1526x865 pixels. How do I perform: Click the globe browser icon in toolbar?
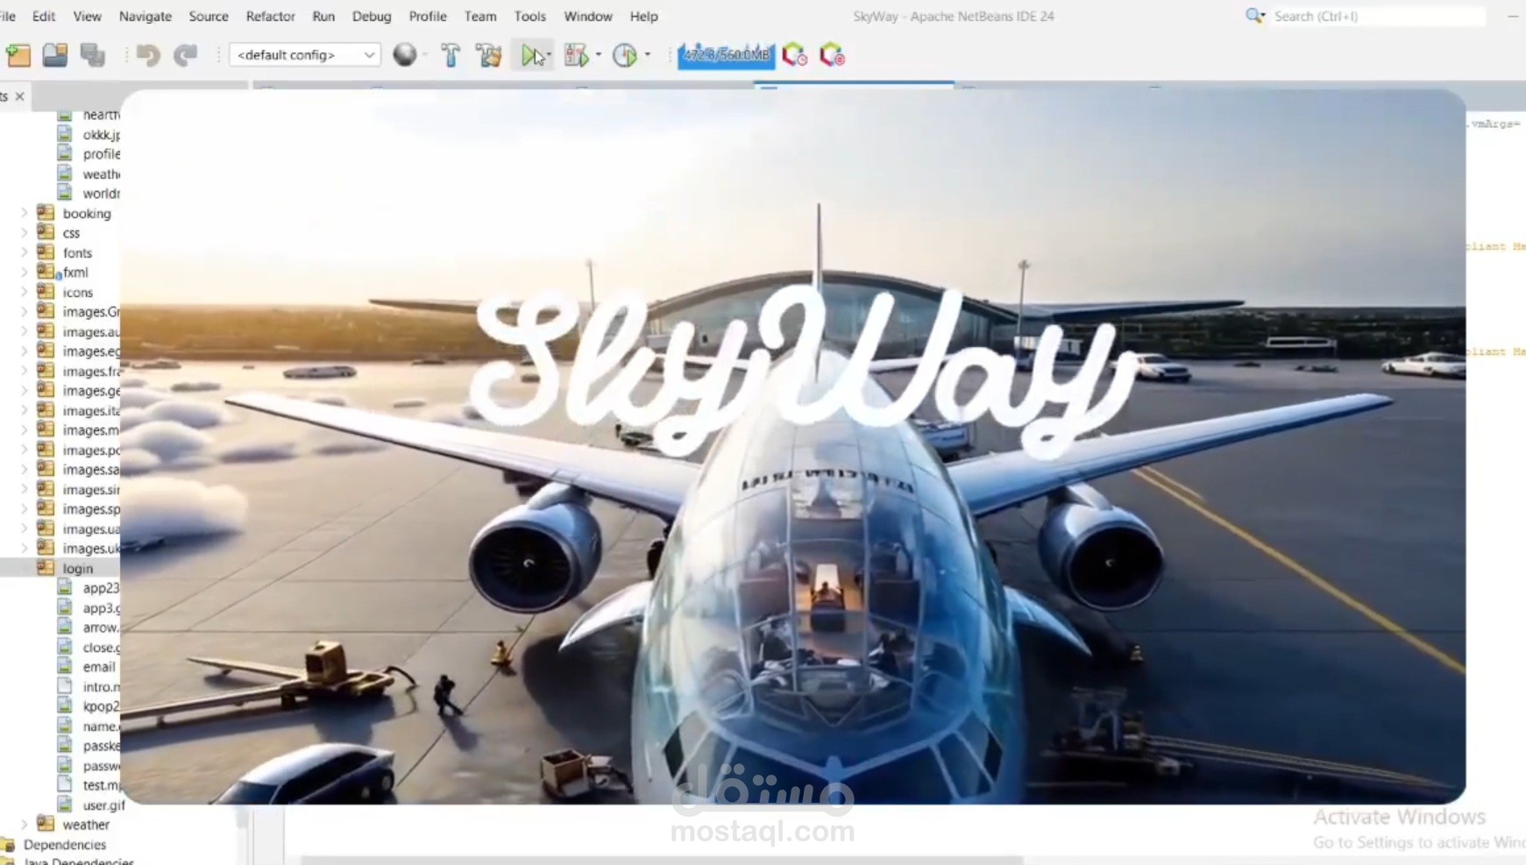(404, 54)
